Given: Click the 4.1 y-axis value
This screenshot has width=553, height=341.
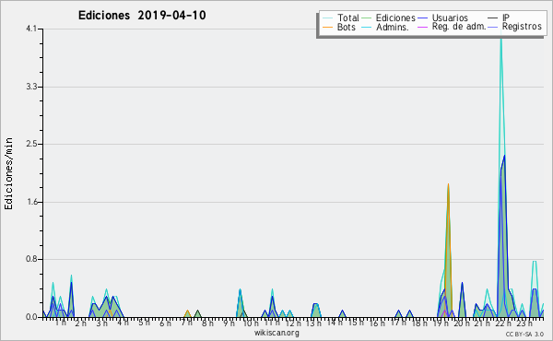Looking at the screenshot, I should (x=31, y=29).
